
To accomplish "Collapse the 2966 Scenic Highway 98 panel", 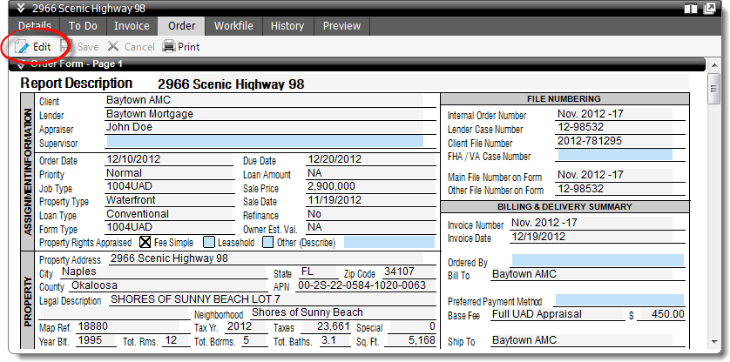I will coord(20,9).
